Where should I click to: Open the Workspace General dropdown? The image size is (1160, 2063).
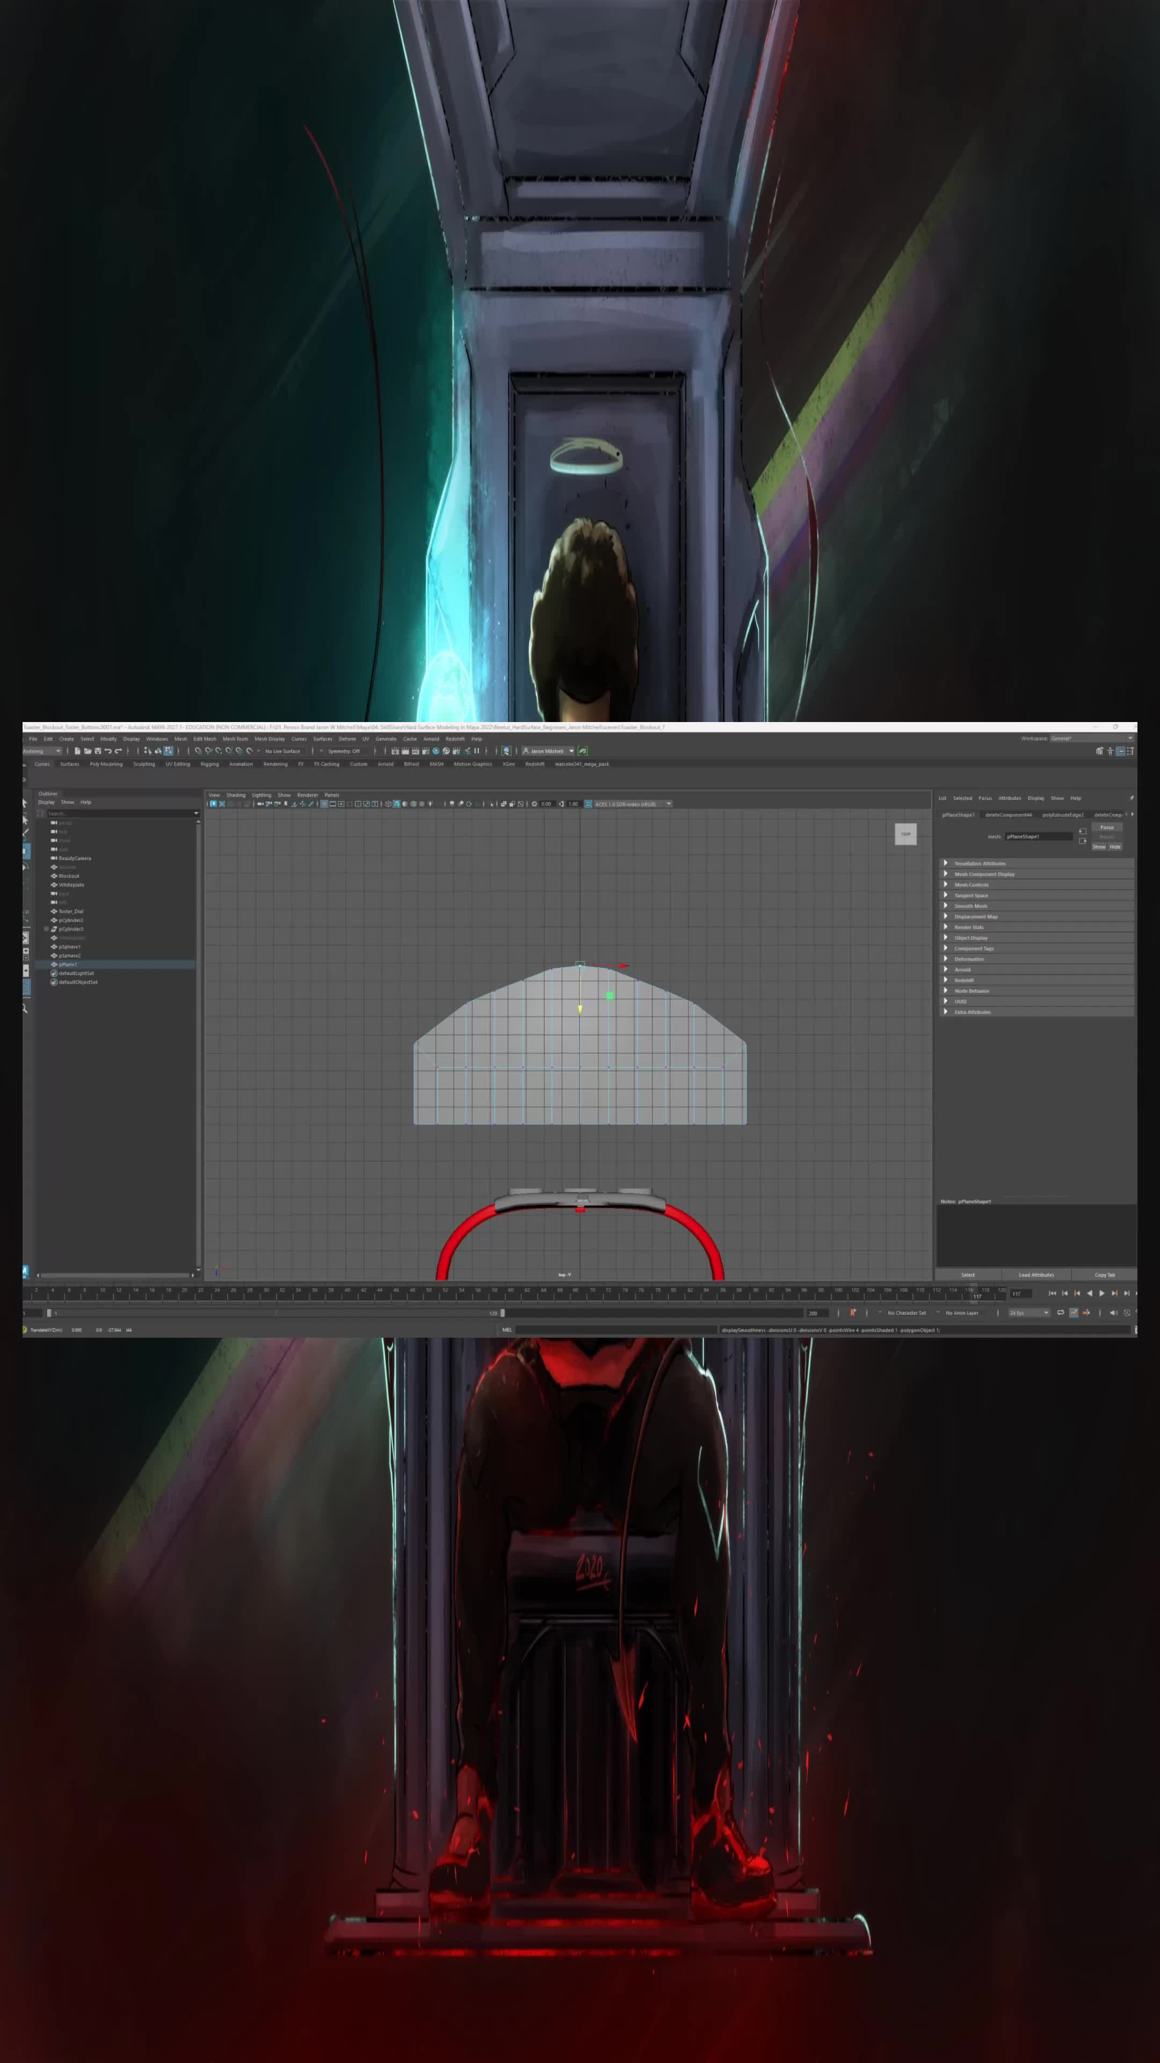[1091, 738]
